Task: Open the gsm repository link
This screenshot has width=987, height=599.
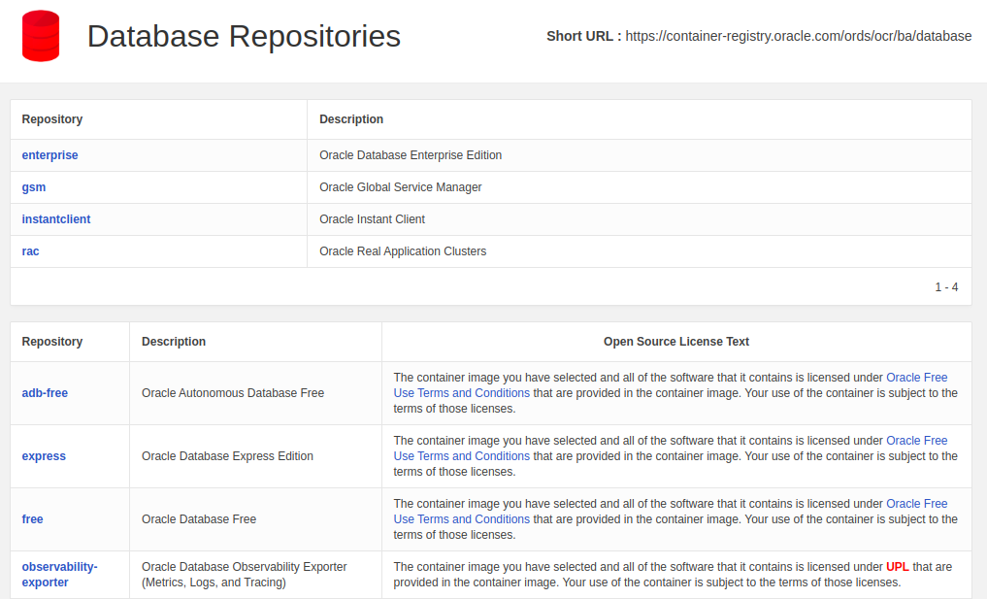Action: click(x=34, y=187)
